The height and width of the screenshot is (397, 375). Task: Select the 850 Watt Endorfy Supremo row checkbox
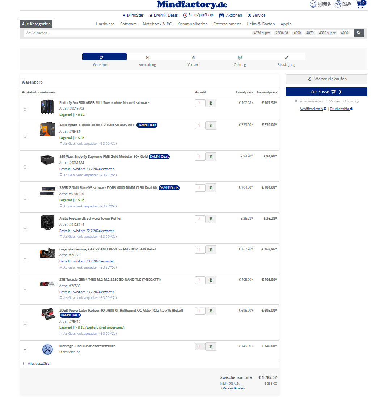pyautogui.click(x=25, y=167)
